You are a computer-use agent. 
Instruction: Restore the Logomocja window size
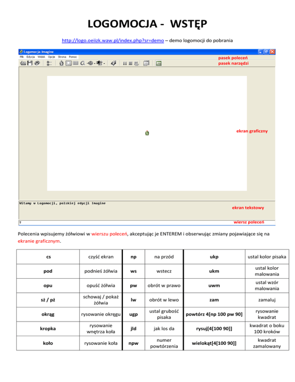coord(266,51)
